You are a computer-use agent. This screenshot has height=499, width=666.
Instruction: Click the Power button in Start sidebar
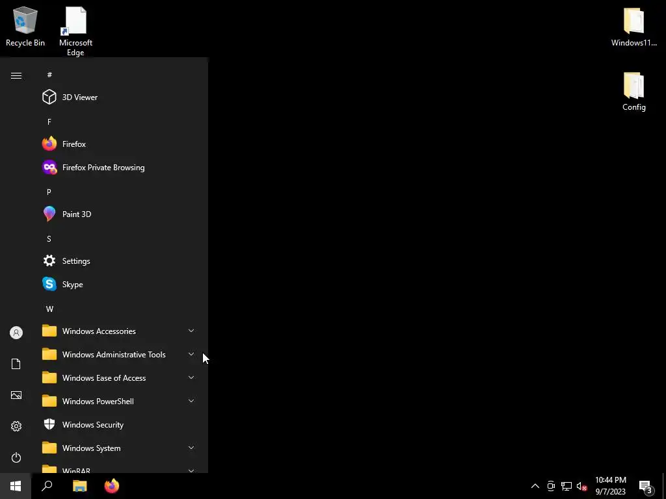[x=16, y=457]
